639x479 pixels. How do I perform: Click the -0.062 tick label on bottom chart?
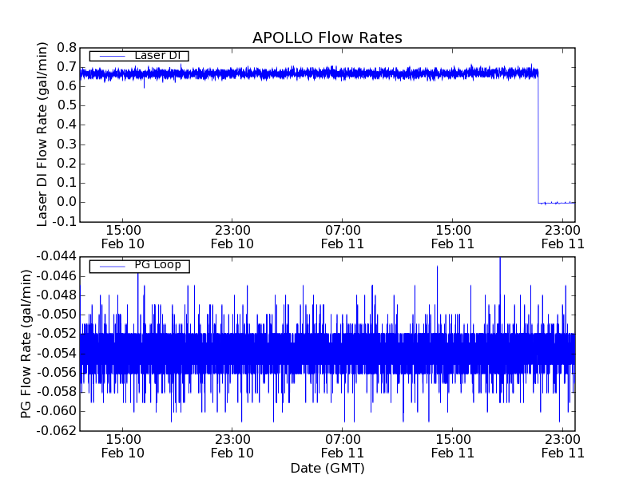tap(56, 430)
